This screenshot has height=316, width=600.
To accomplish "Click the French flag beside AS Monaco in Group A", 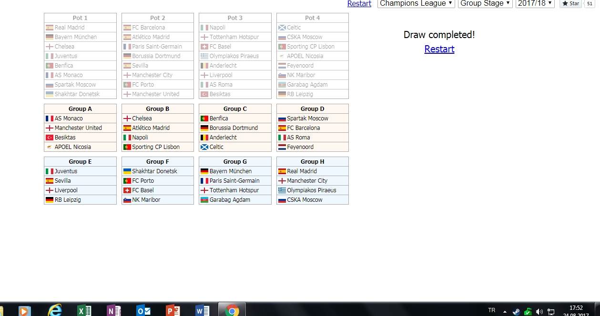I will click(49, 118).
